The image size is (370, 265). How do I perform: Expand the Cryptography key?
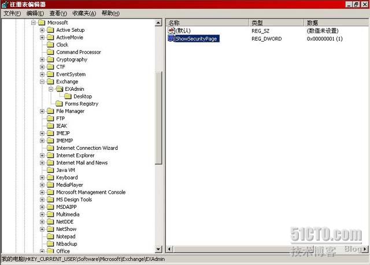[42, 60]
